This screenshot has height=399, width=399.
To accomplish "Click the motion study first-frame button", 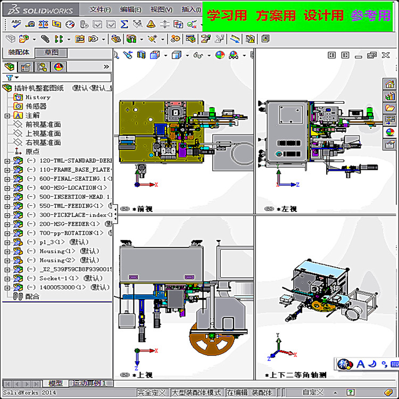I will pos(8,384).
